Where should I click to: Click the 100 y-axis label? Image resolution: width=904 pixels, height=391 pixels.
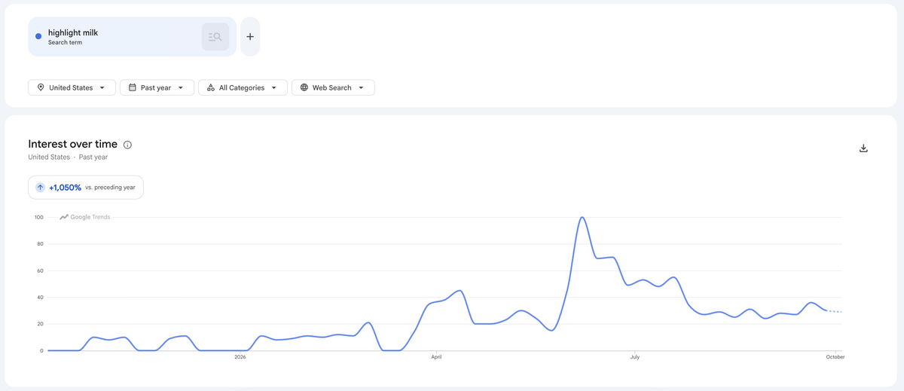click(x=38, y=218)
